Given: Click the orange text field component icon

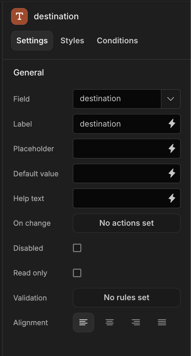Looking at the screenshot, I should [20, 16].
